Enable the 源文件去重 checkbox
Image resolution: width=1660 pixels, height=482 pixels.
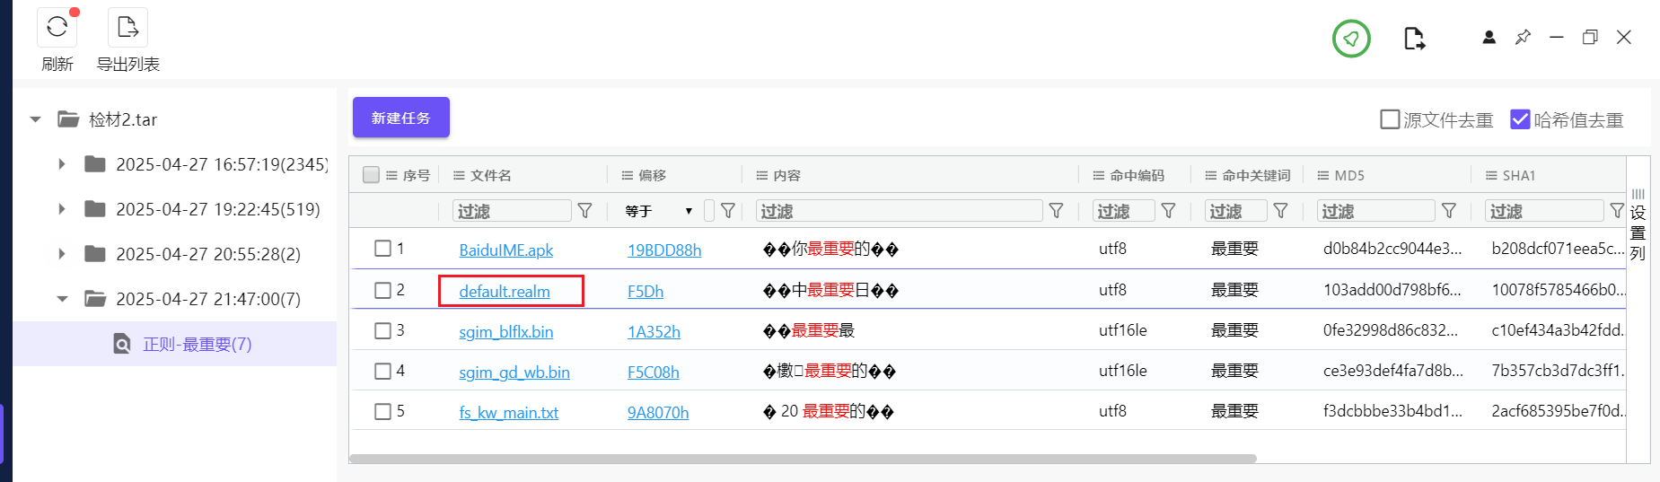click(x=1390, y=119)
